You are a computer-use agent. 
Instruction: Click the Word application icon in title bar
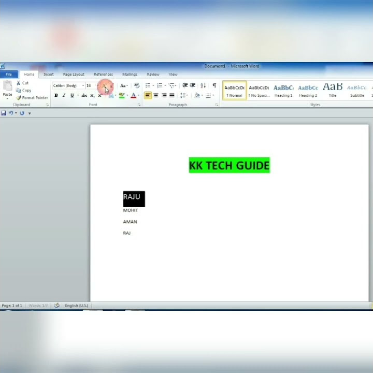click(3, 66)
